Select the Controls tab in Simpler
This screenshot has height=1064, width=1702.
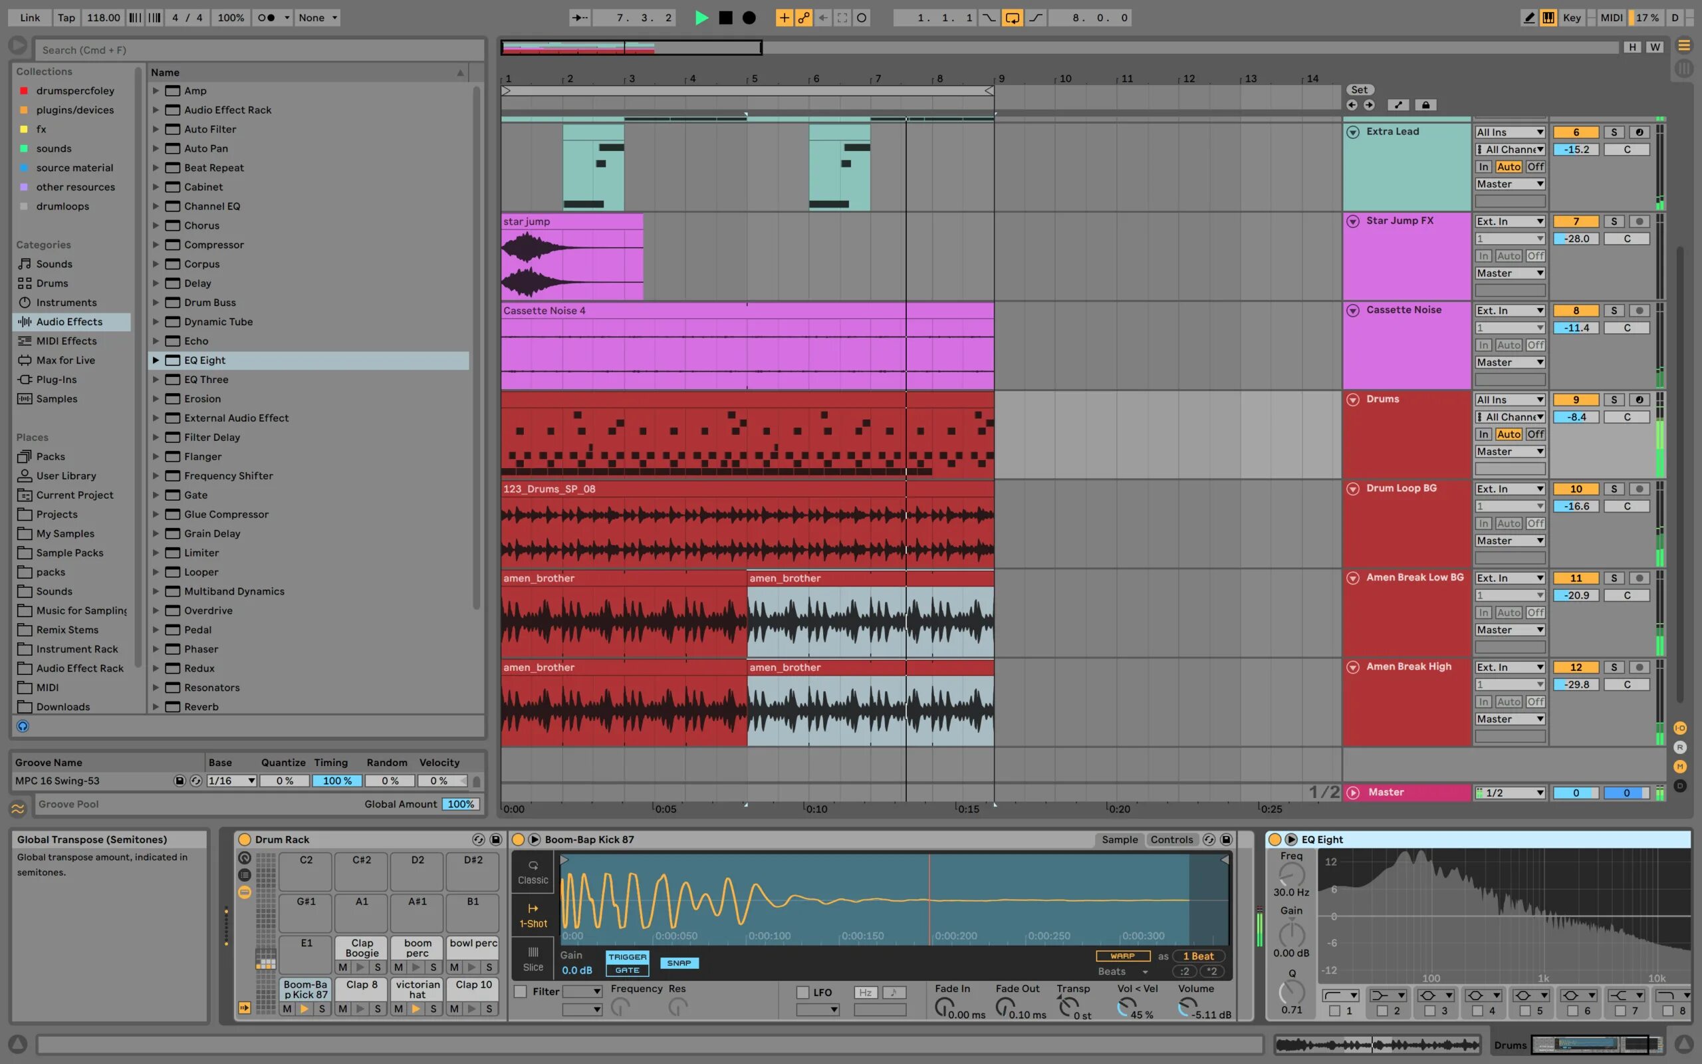pyautogui.click(x=1171, y=839)
